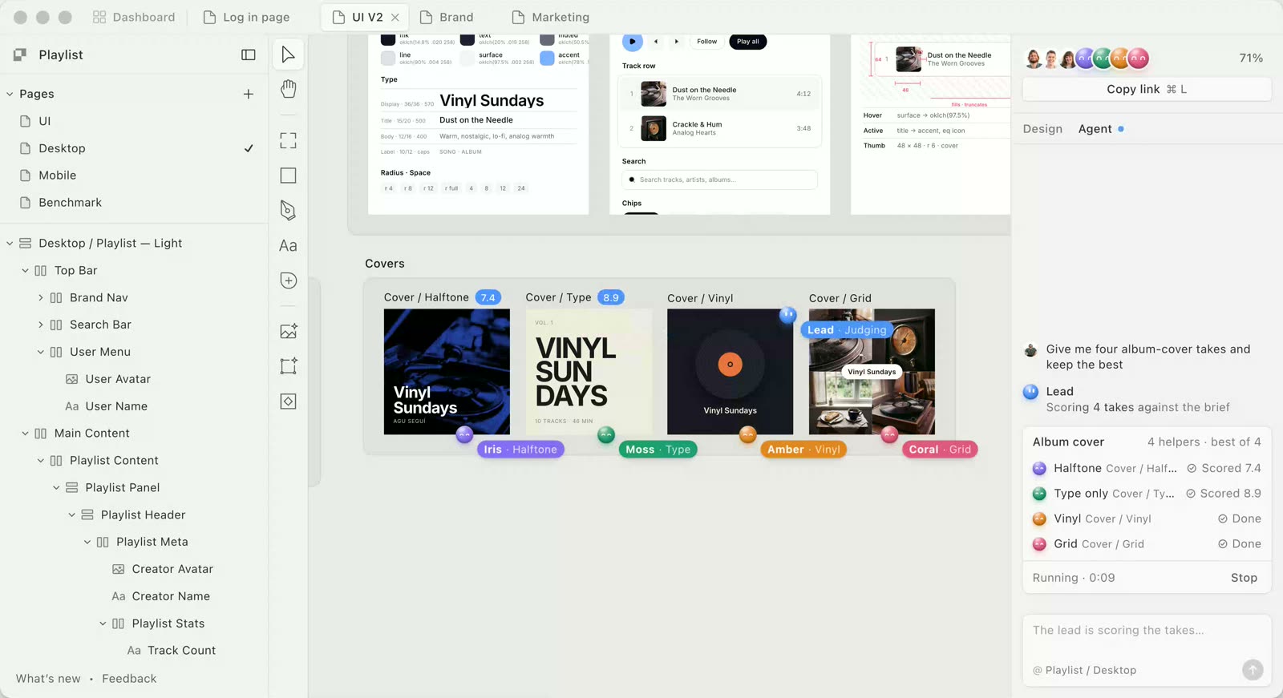Switch to the Design panel tab

pos(1042,129)
